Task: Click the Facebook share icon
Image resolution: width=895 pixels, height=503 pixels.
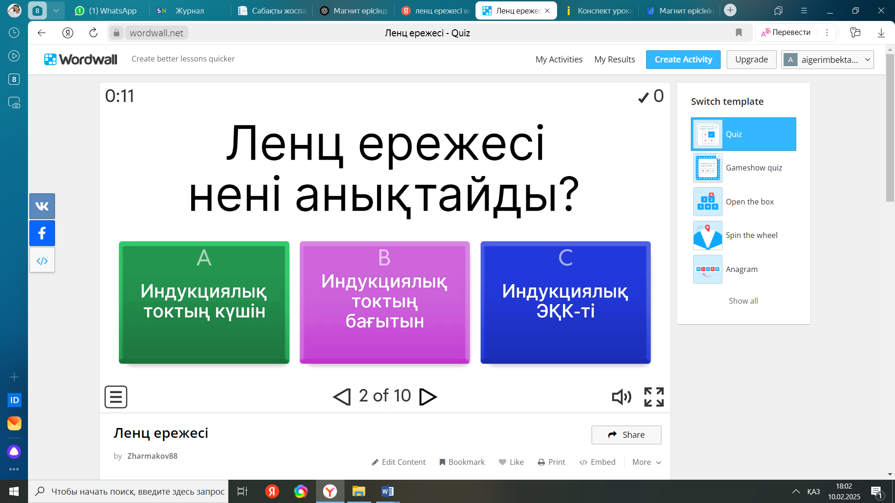Action: (42, 233)
